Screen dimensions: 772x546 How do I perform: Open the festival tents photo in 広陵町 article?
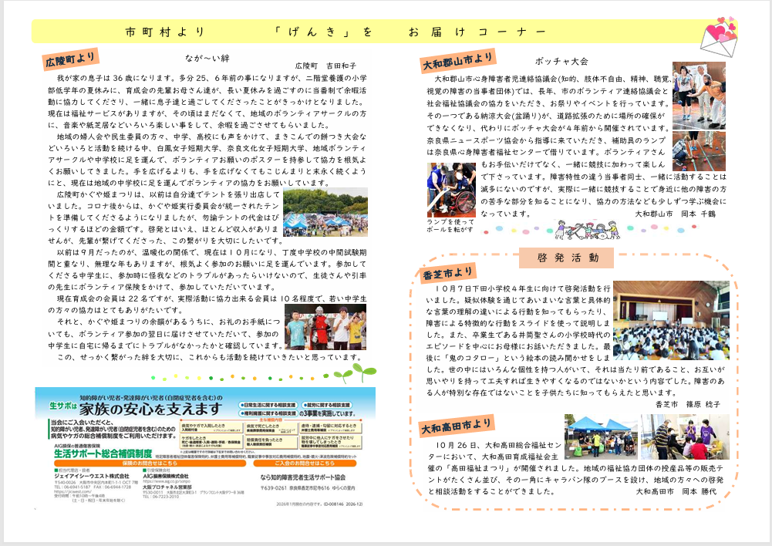pos(325,212)
